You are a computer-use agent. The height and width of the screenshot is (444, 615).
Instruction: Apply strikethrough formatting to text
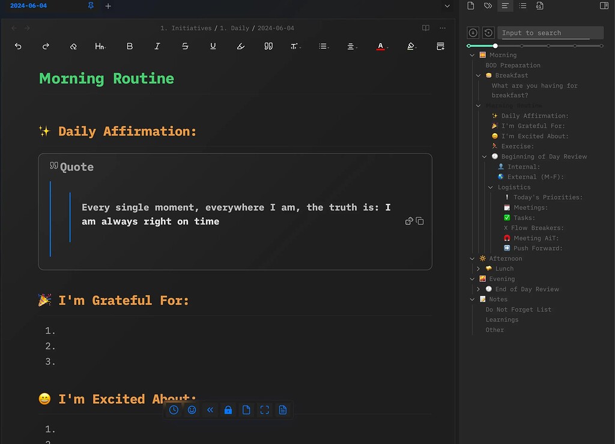(185, 46)
